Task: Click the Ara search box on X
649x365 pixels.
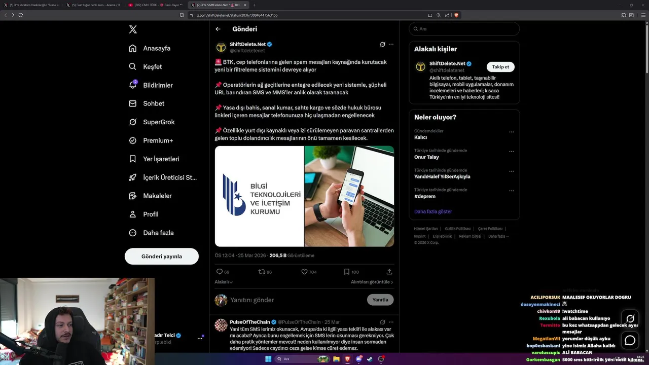Action: pos(464,29)
